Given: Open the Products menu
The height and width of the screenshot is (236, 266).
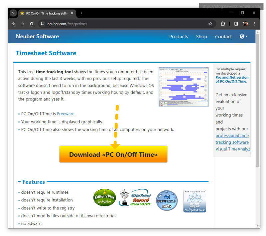Looking at the screenshot, I should 179,37.
